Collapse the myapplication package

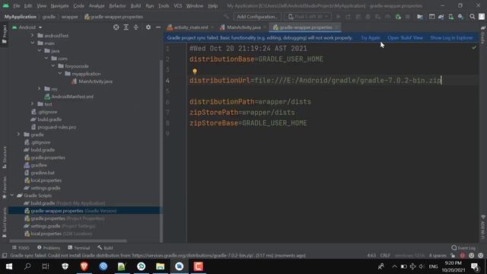click(60, 73)
